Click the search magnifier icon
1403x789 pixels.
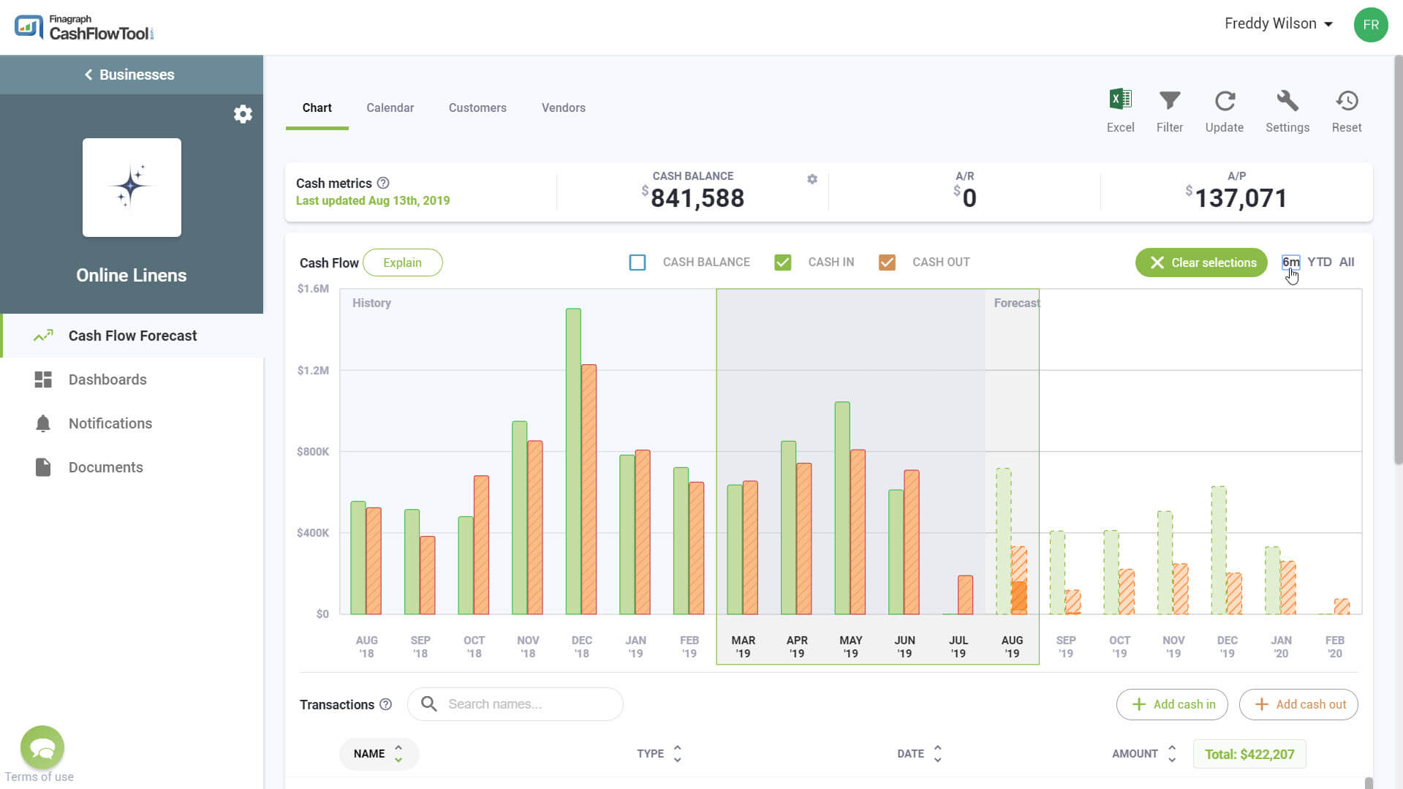click(429, 704)
